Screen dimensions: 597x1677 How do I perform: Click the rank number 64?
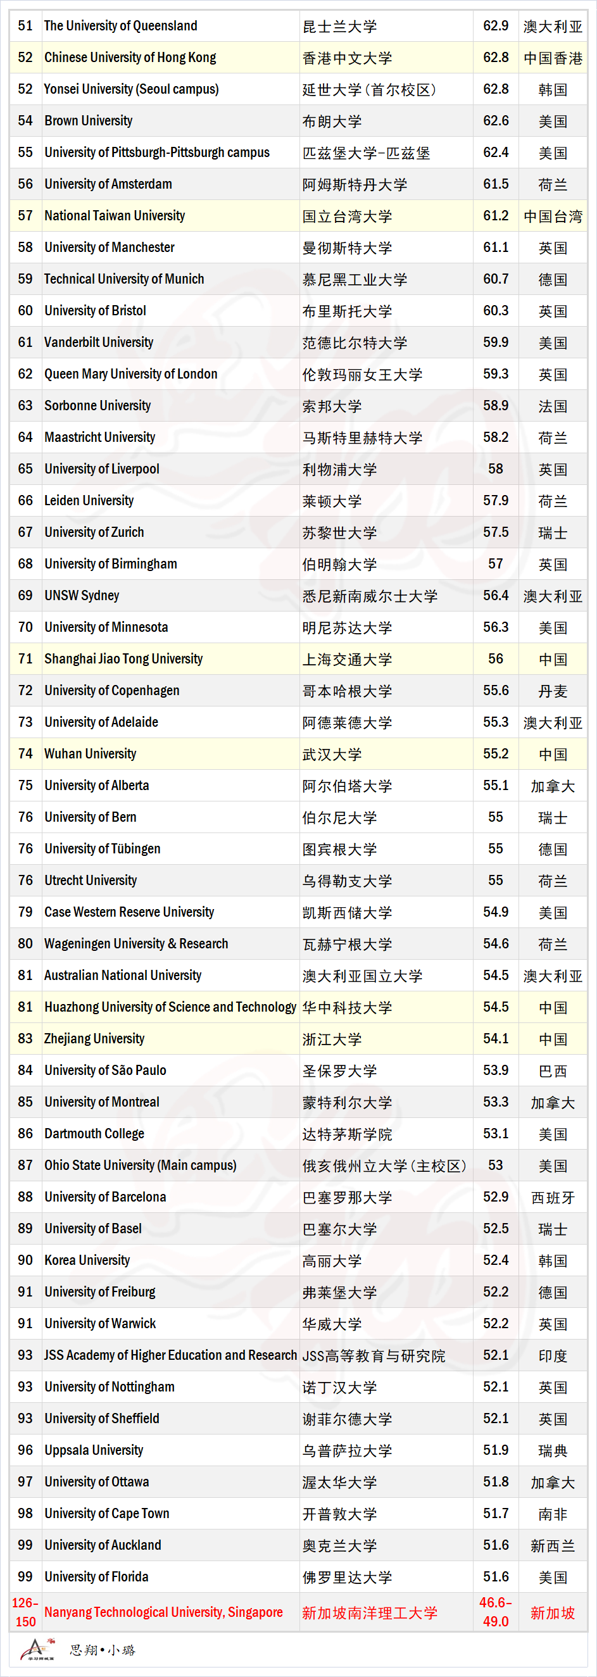tap(25, 437)
